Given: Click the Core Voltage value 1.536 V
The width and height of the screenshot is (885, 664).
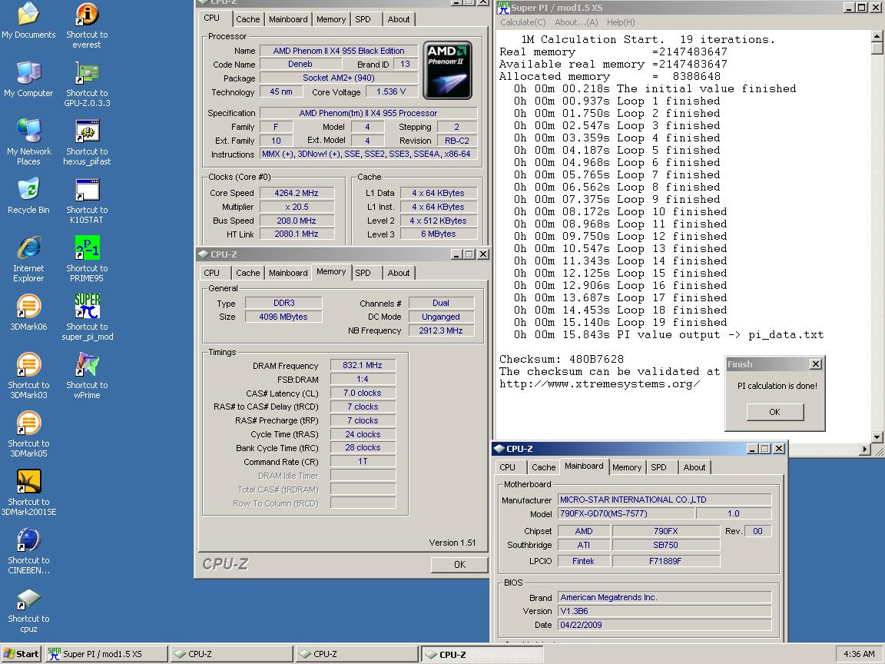Looking at the screenshot, I should (390, 91).
